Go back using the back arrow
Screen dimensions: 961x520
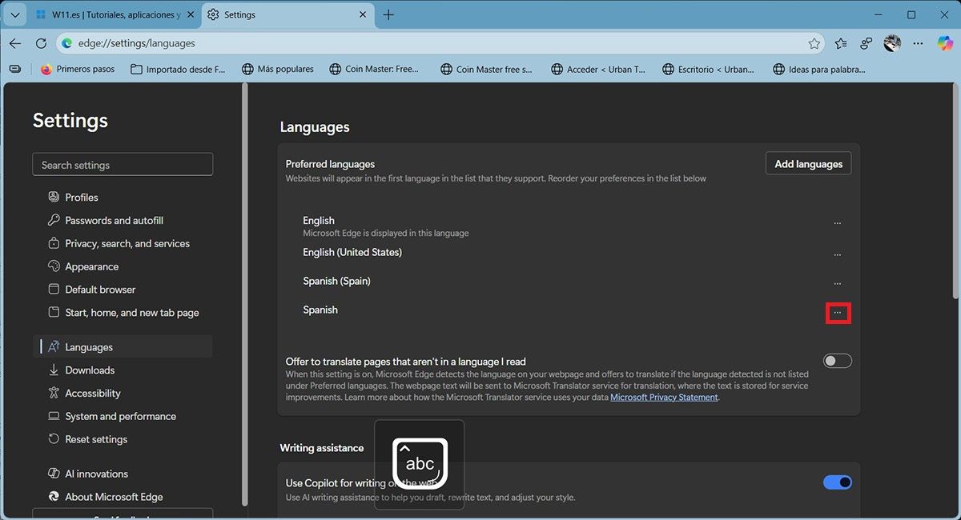pyautogui.click(x=15, y=43)
